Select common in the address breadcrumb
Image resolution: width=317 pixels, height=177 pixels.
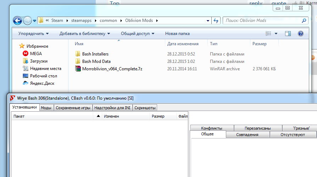(108, 20)
